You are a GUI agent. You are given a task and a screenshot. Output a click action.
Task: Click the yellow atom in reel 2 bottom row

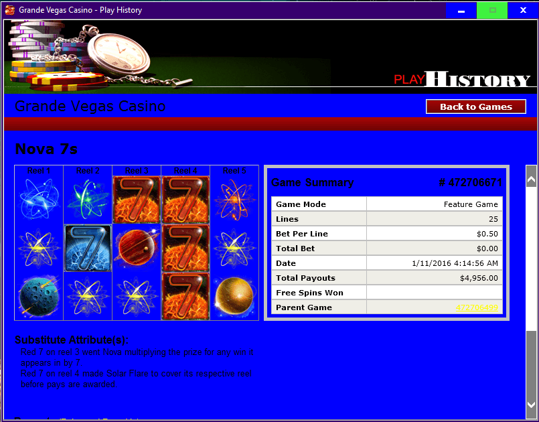88,297
